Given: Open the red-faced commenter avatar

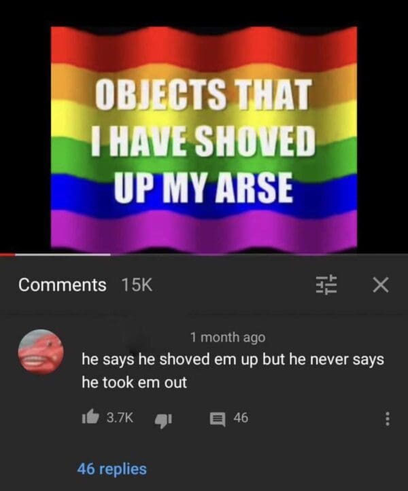Looking at the screenshot, I should [x=41, y=352].
